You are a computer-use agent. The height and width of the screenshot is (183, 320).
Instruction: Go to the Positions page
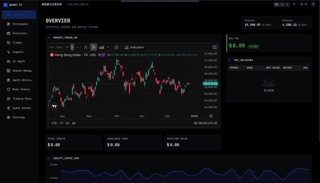[19, 33]
